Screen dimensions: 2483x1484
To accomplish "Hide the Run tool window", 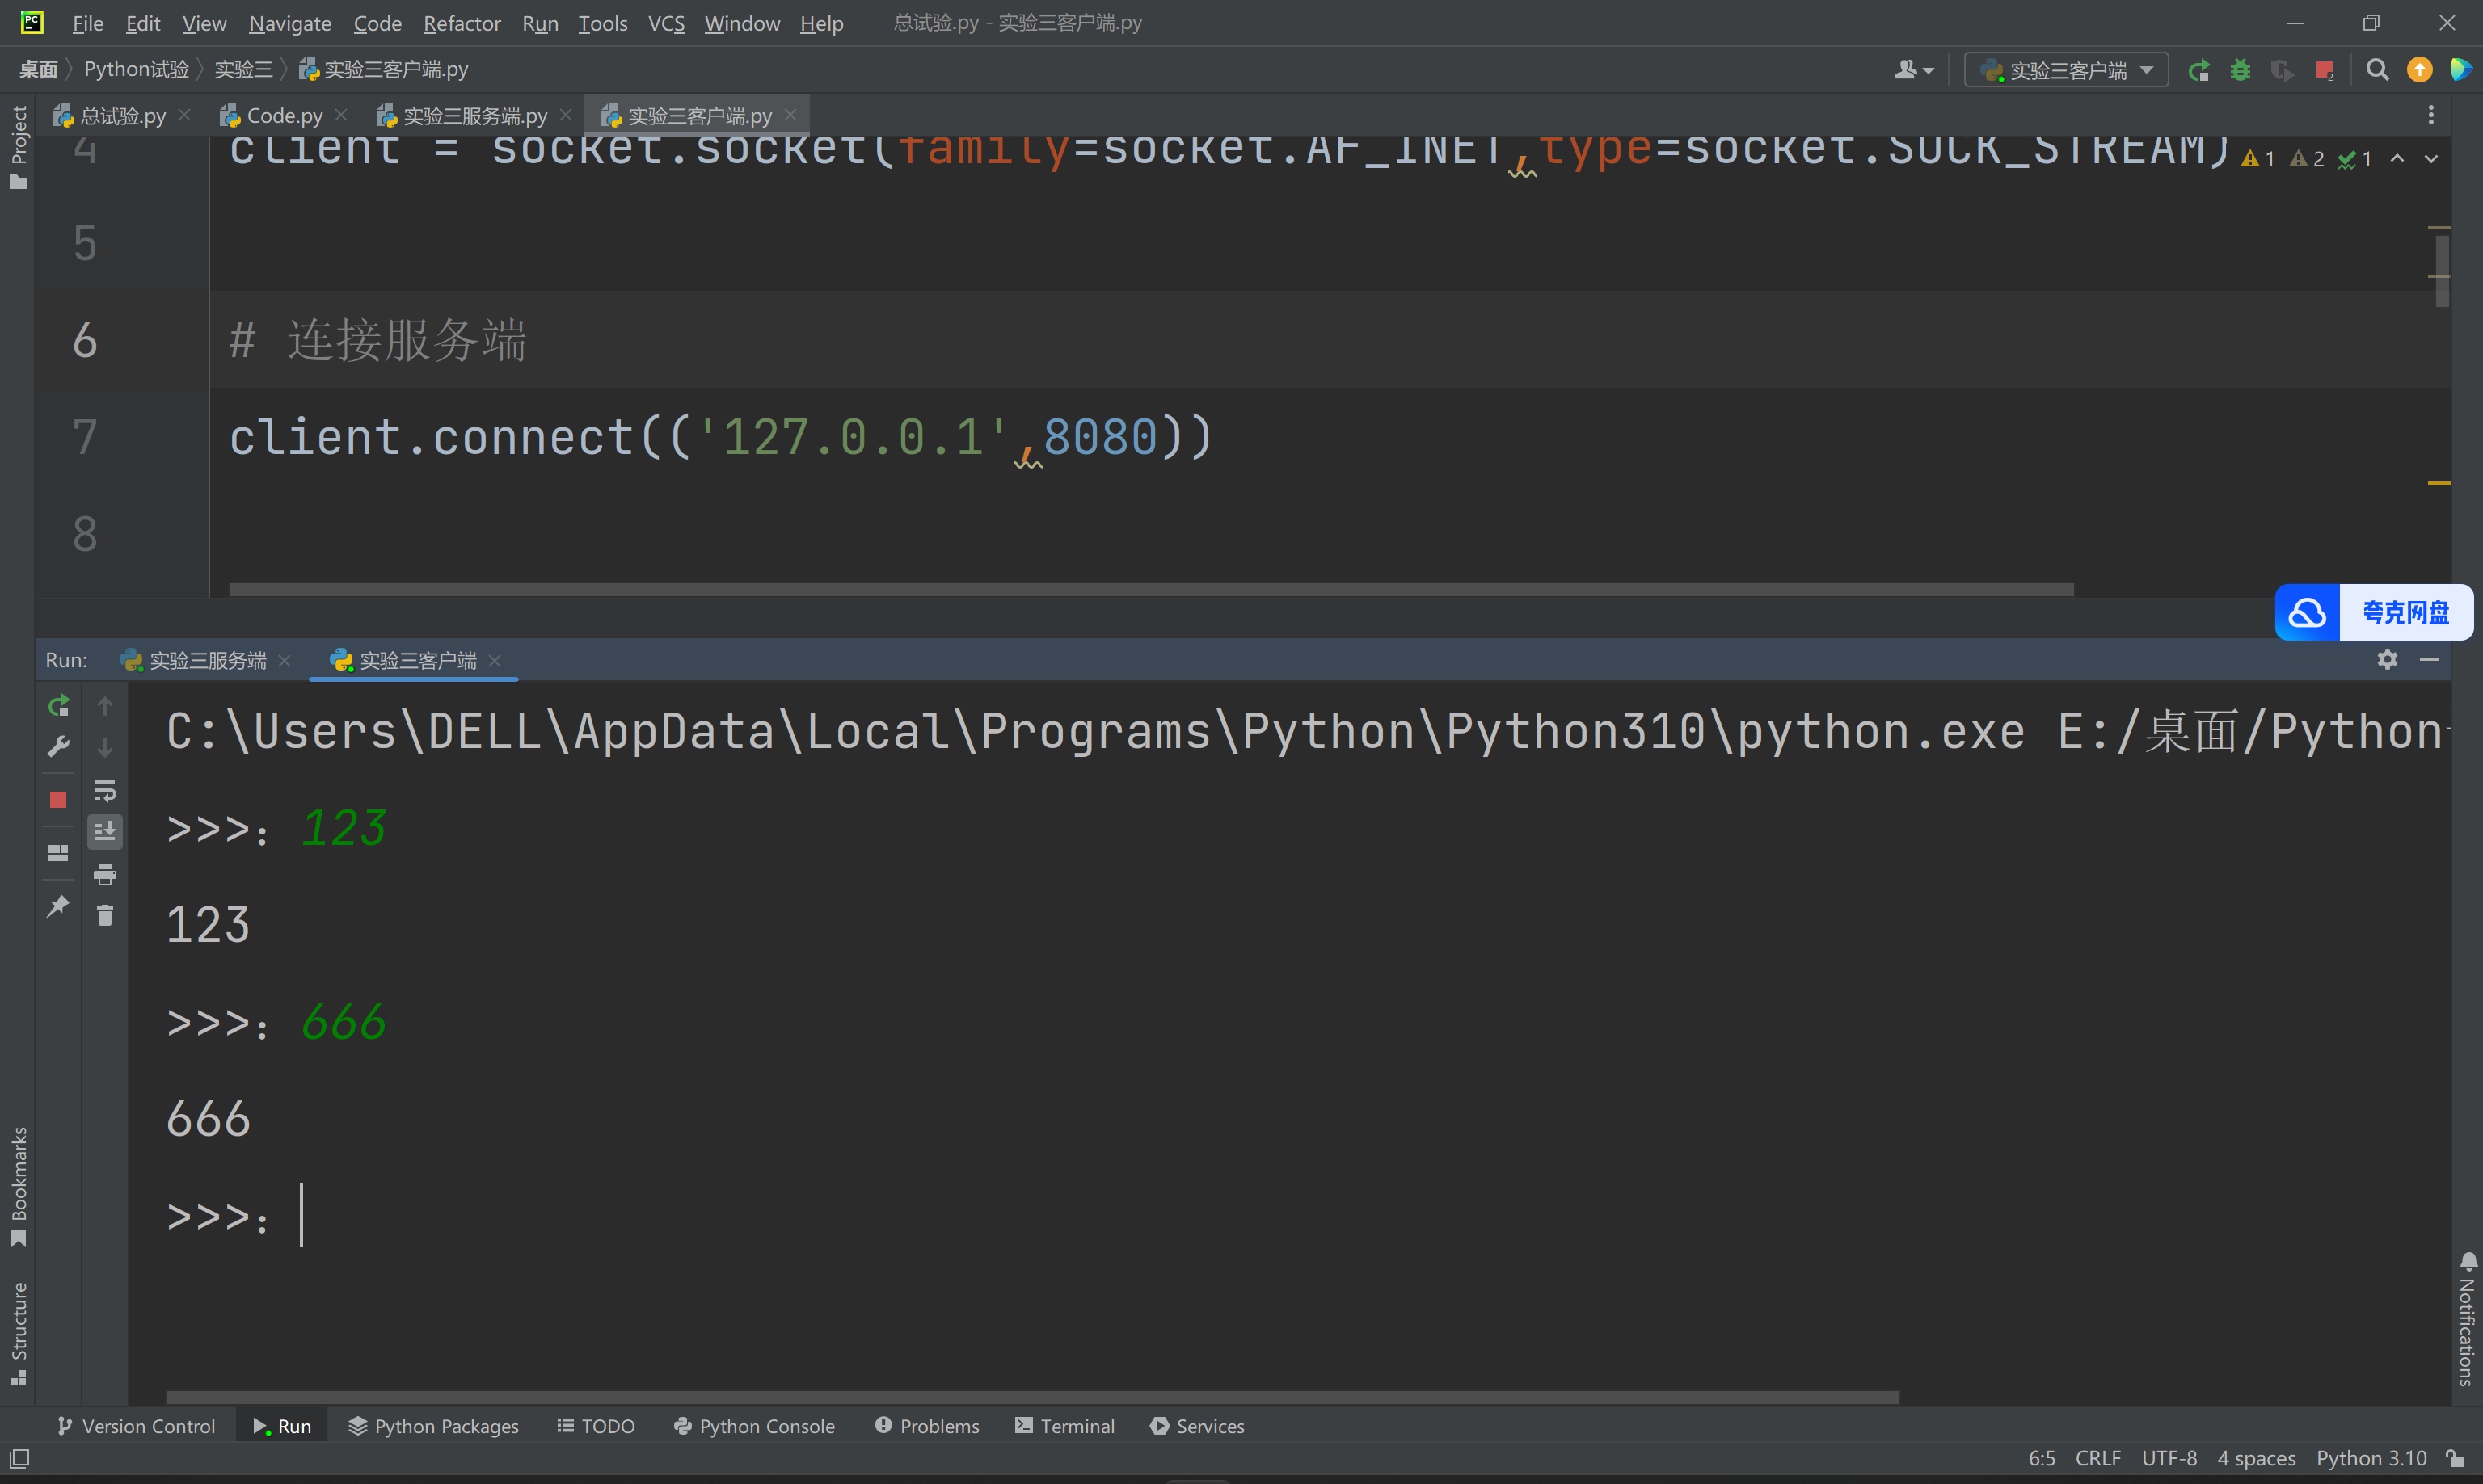I will pyautogui.click(x=2429, y=659).
